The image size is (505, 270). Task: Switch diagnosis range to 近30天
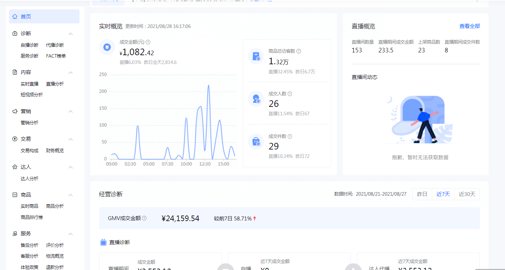pyautogui.click(x=467, y=194)
